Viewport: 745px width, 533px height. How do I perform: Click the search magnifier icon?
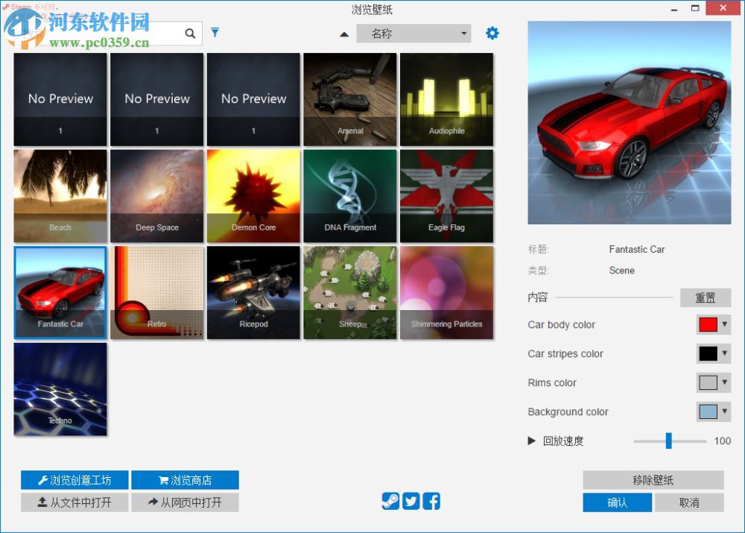coord(190,34)
